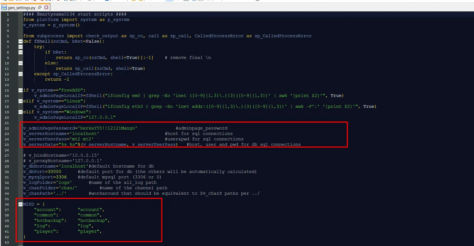Click the save-state disk icon on gen_settings.py tab
Screen dimensions: 474x246
click(x=4, y=8)
